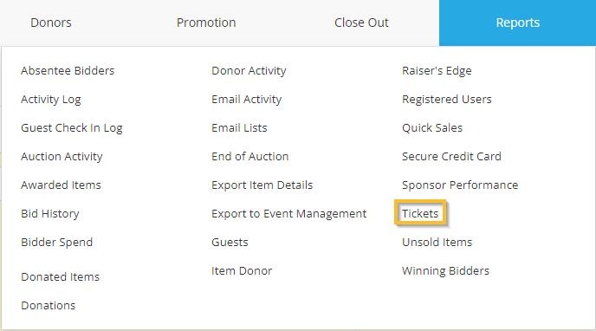This screenshot has height=331, width=596.
Task: View Email Lists report
Action: point(239,128)
